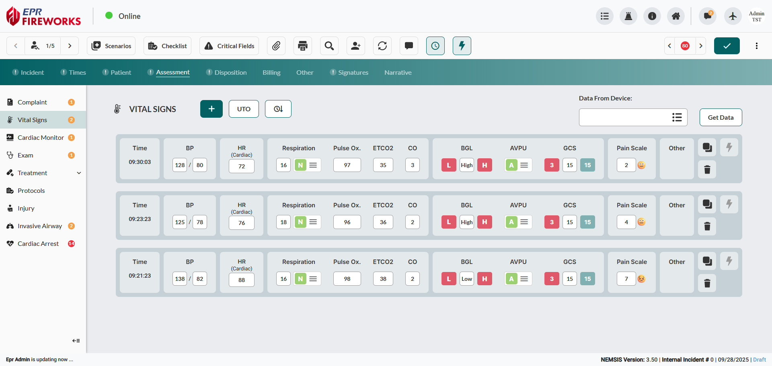Click the Pulse Ox. field showing 98

point(347,279)
